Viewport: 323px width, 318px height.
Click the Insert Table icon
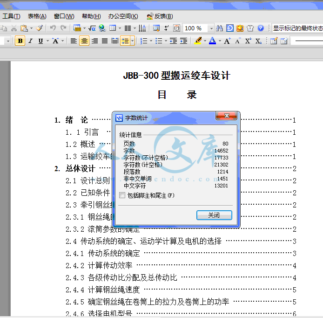[x=77, y=28]
